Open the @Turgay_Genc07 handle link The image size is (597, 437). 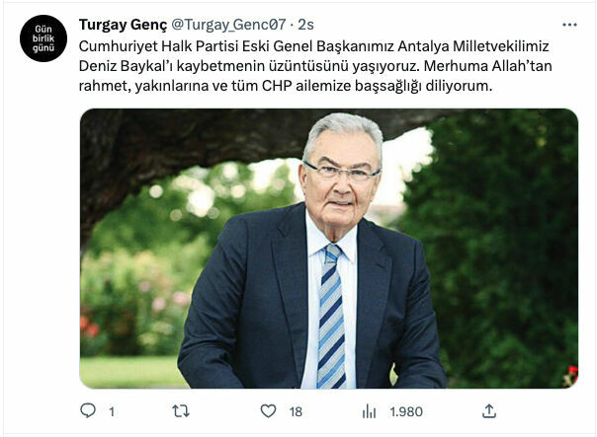(228, 25)
